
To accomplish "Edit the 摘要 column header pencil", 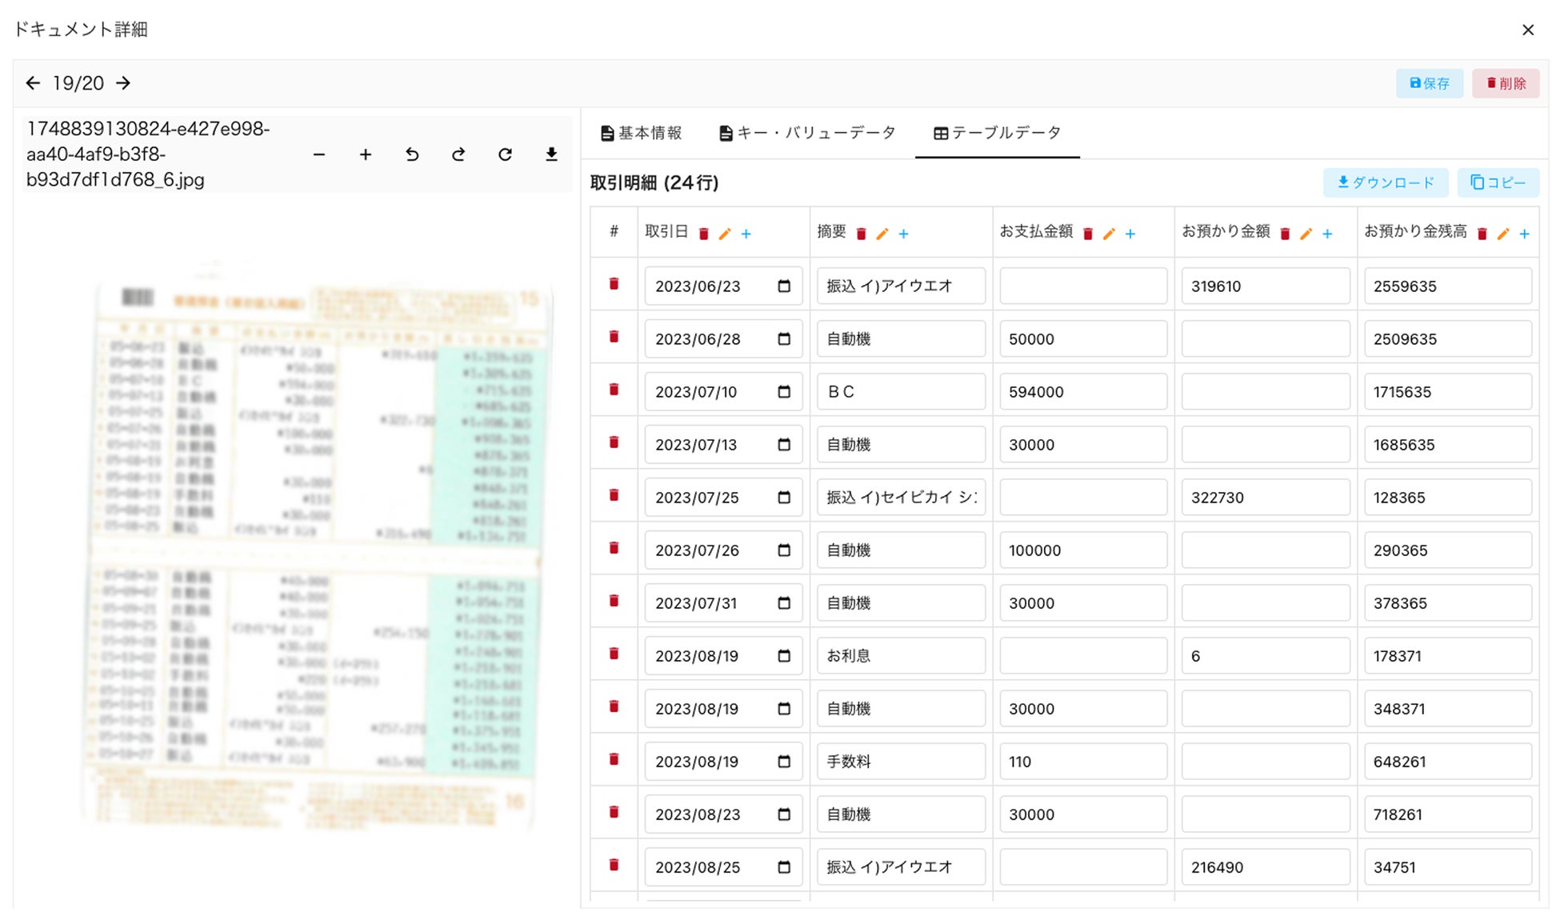I will tap(882, 234).
